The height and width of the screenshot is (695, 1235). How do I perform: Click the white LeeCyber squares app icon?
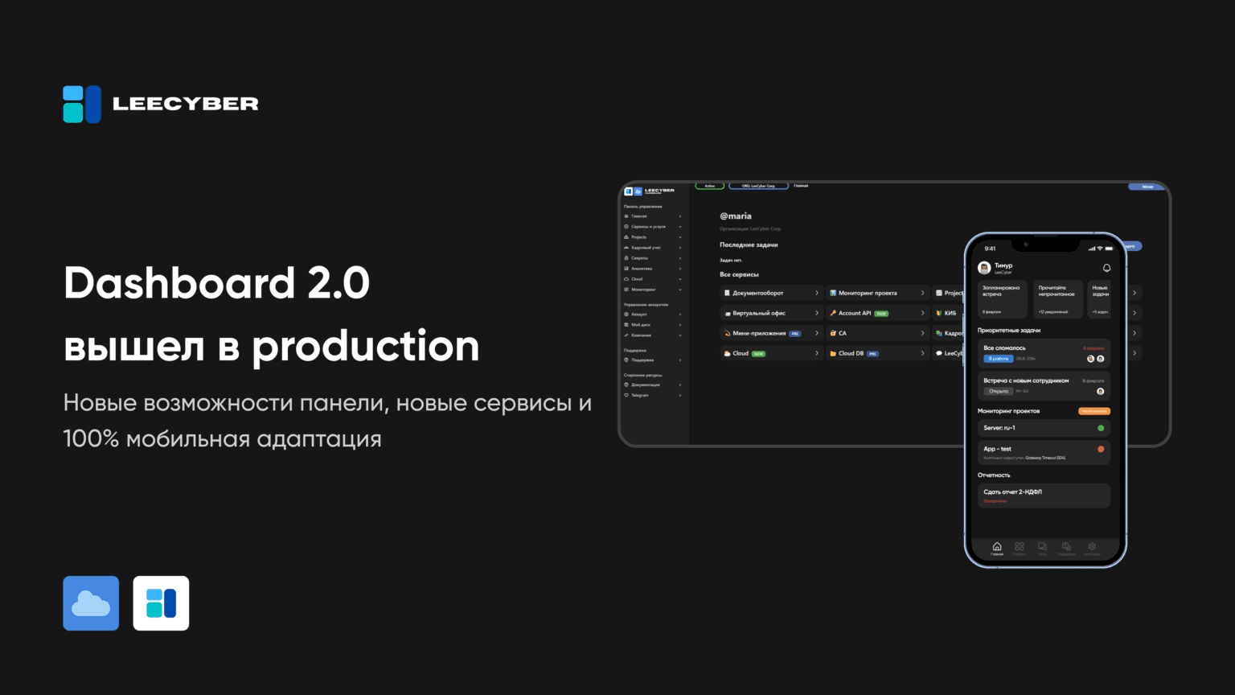pyautogui.click(x=161, y=602)
